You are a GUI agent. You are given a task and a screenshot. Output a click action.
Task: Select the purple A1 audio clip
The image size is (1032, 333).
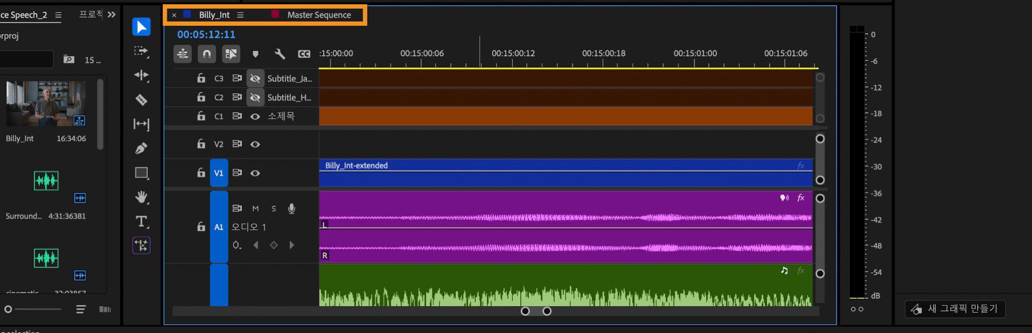point(565,227)
